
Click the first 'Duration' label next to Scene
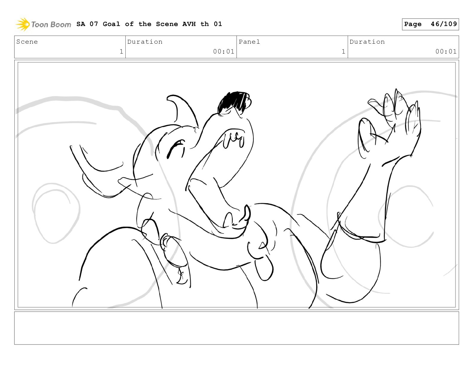[x=145, y=42]
